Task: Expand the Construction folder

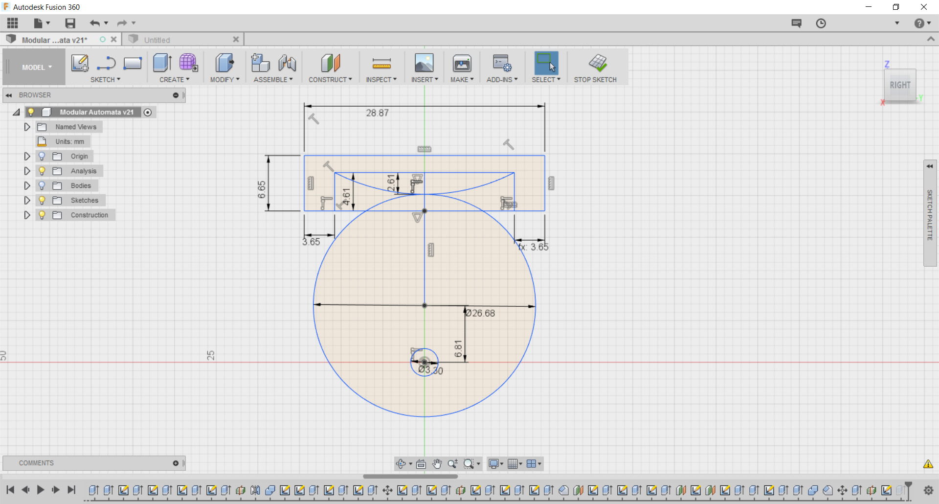Action: pos(27,215)
